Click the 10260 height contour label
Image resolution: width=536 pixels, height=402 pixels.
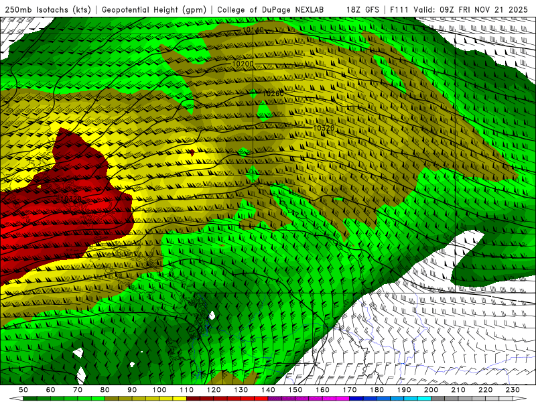coord(273,93)
